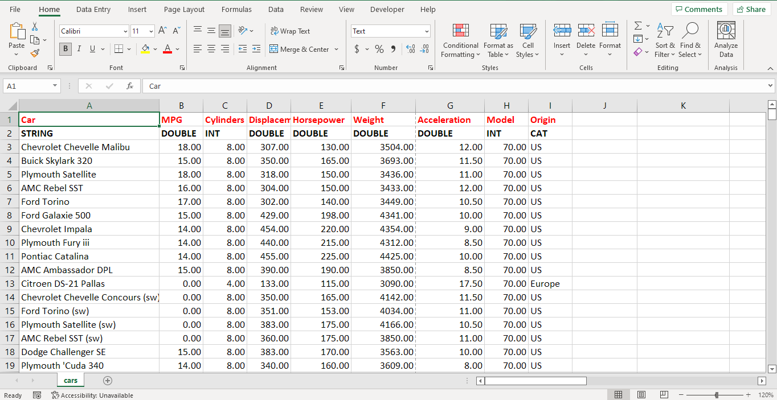Switch to the Developer ribbon tab
The image size is (777, 400).
tap(387, 9)
